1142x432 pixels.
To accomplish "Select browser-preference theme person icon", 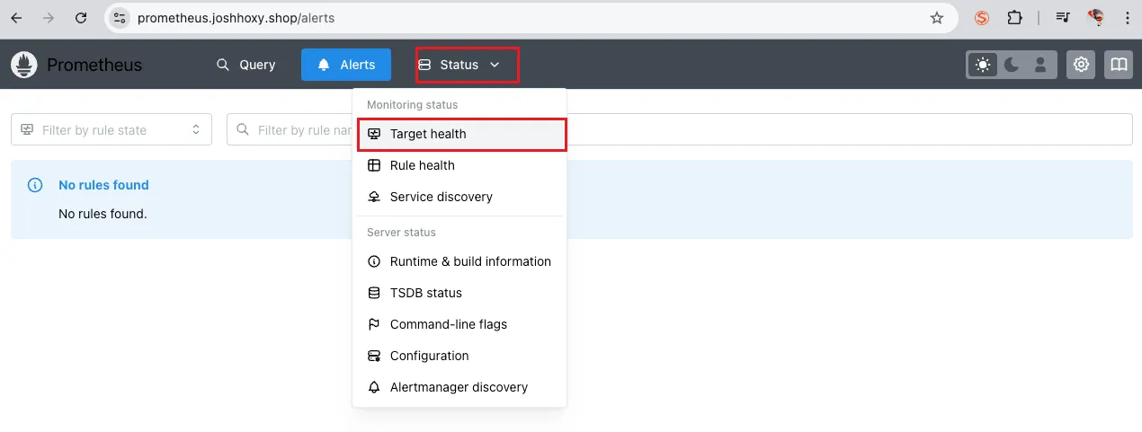I will pyautogui.click(x=1040, y=65).
